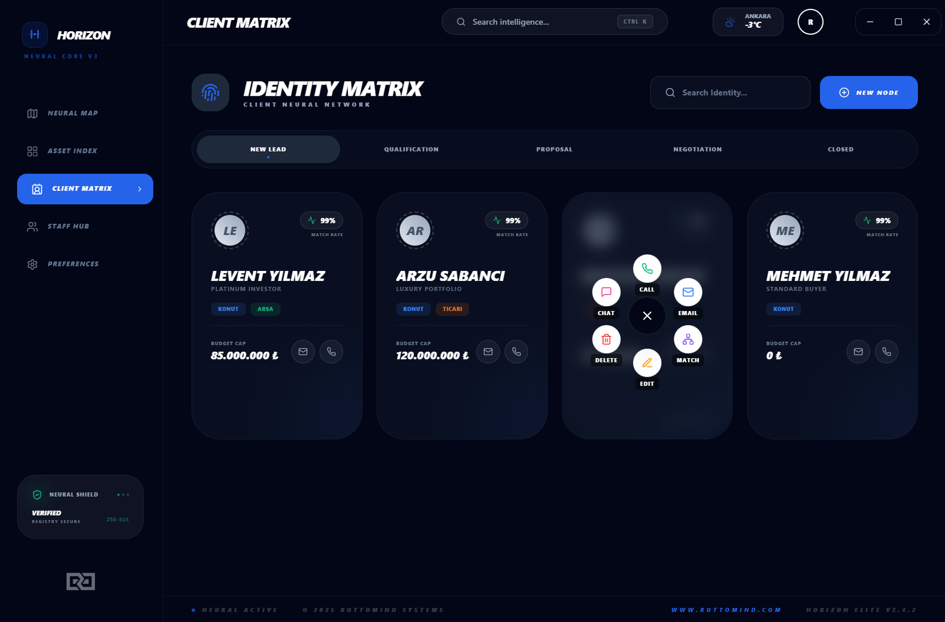This screenshot has height=622, width=945.
Task: Switch to the Qualification tab
Action: coord(411,149)
